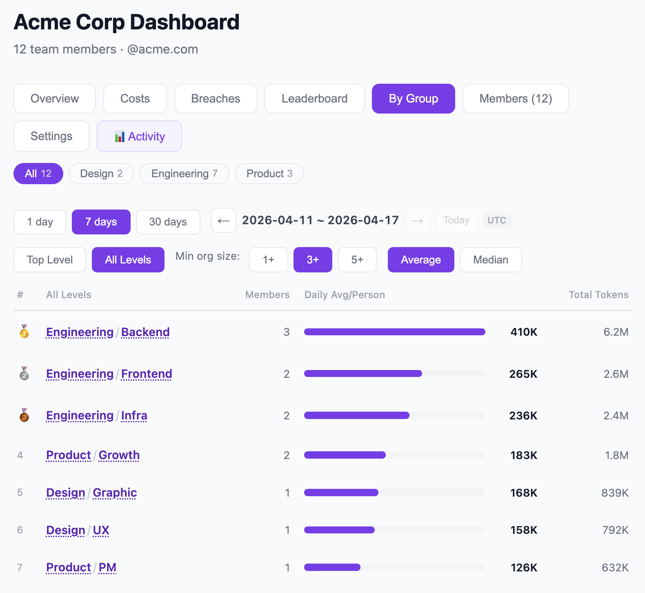Switch to the Breaches tab
The width and height of the screenshot is (645, 593).
click(216, 98)
